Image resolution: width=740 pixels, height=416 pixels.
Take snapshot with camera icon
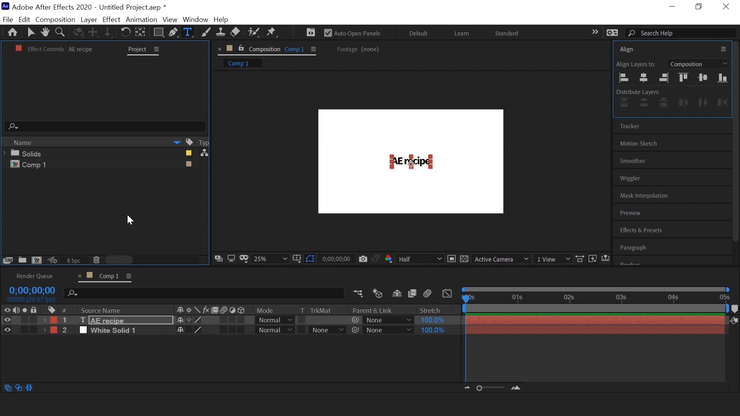click(x=363, y=259)
